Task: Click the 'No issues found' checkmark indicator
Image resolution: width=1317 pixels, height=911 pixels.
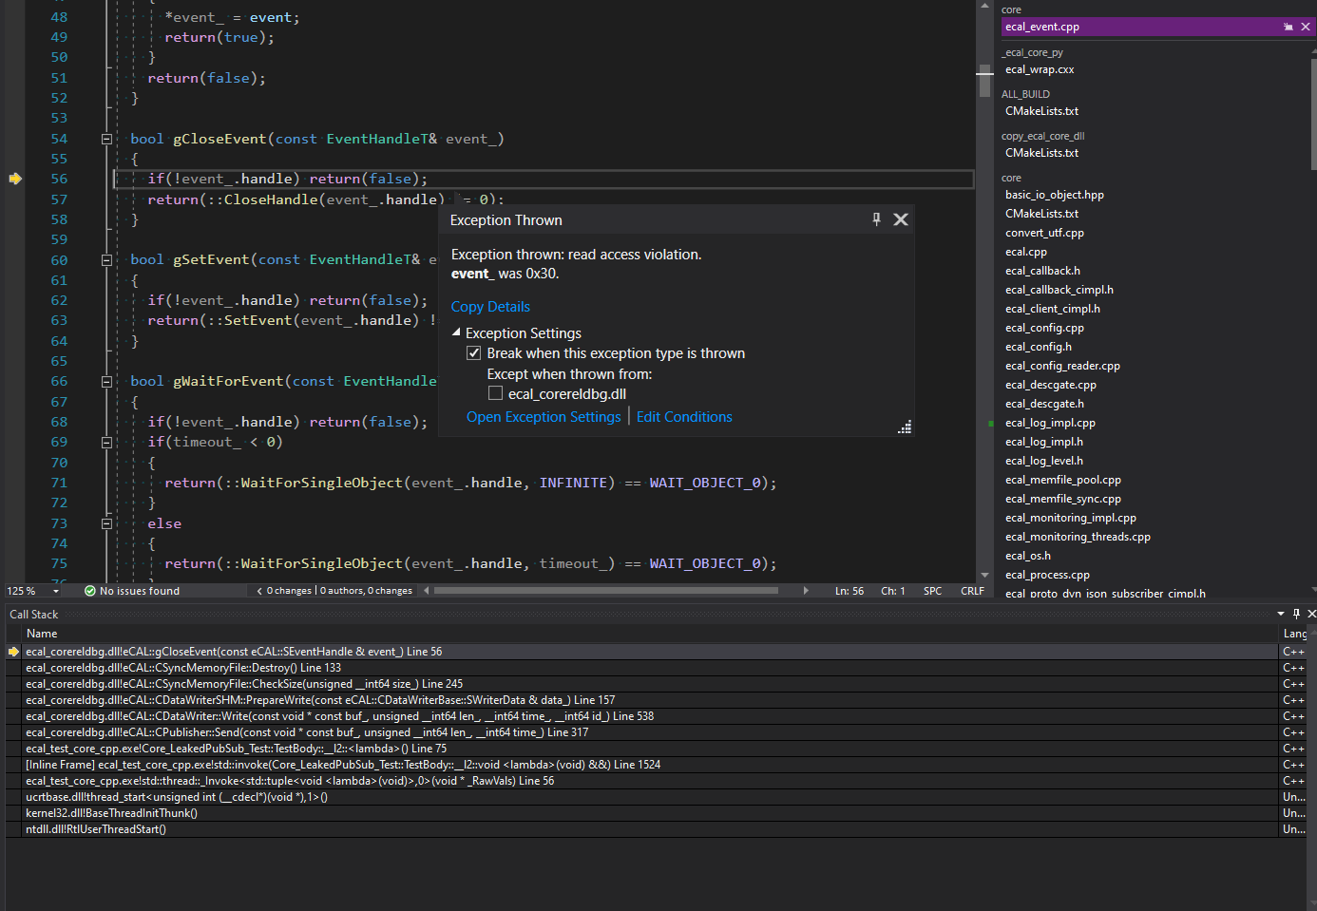Action: (x=88, y=590)
